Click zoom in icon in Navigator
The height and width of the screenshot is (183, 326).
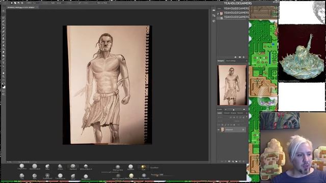point(244,110)
